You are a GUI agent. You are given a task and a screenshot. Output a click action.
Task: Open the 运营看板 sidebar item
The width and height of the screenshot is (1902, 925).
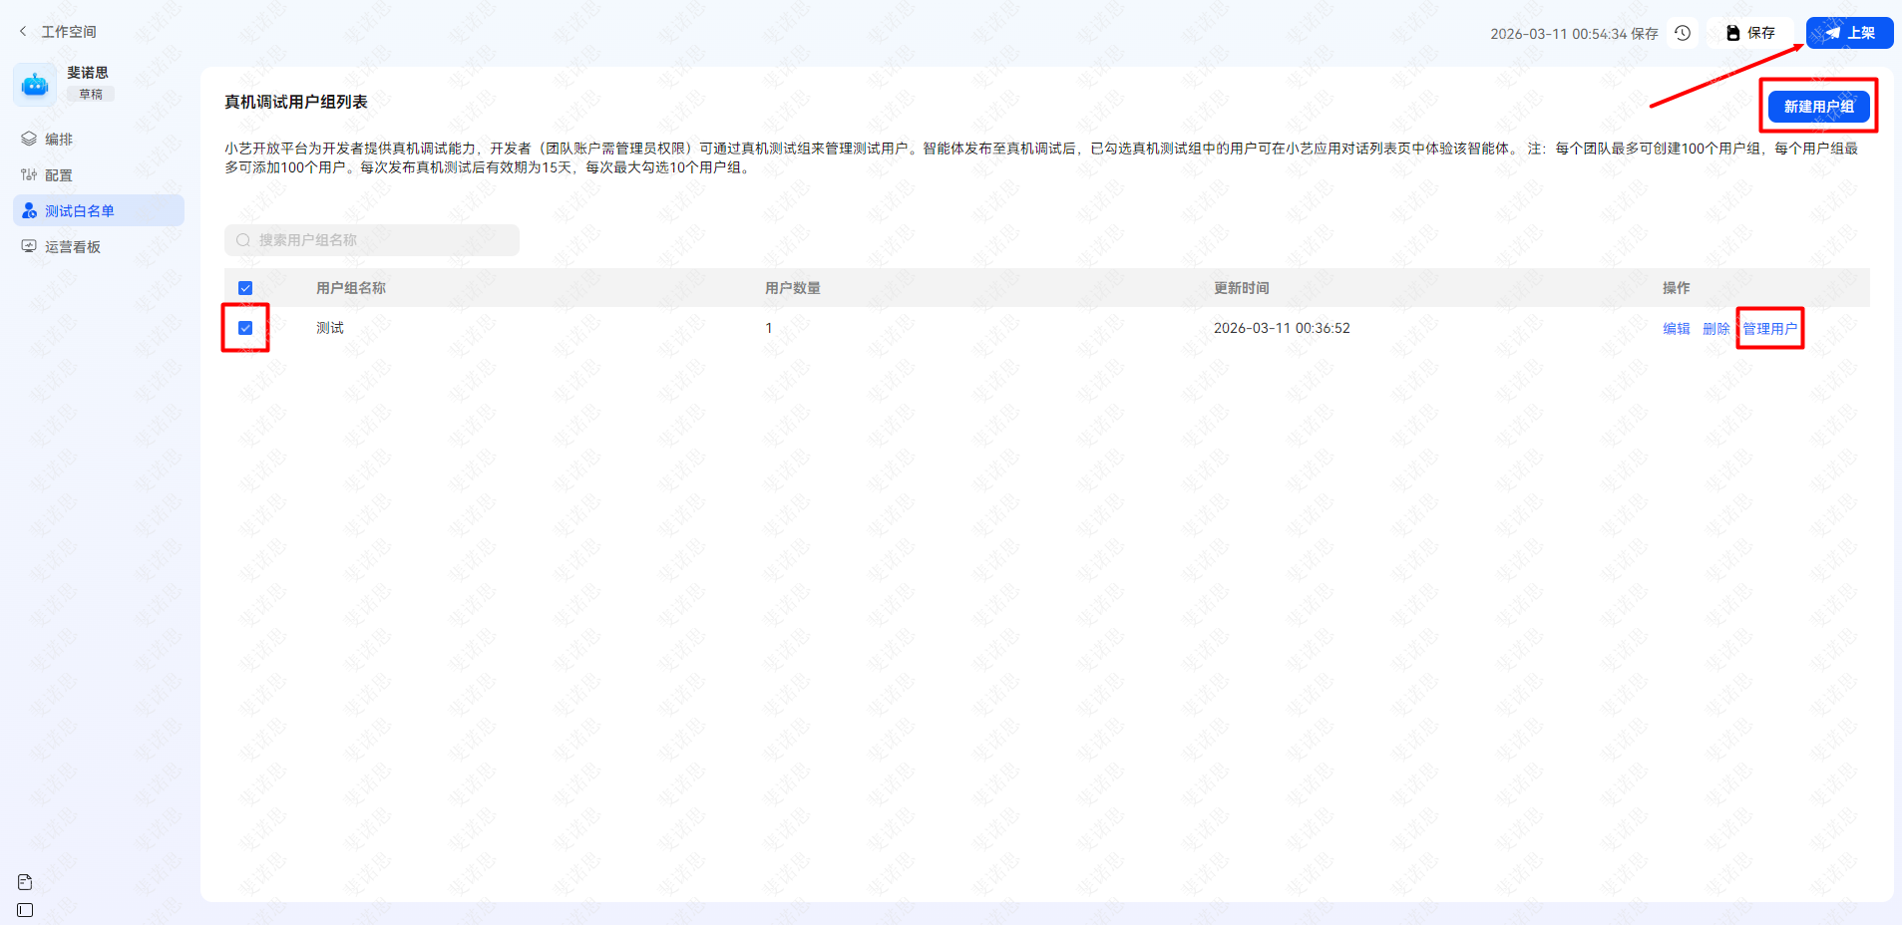pyautogui.click(x=99, y=246)
